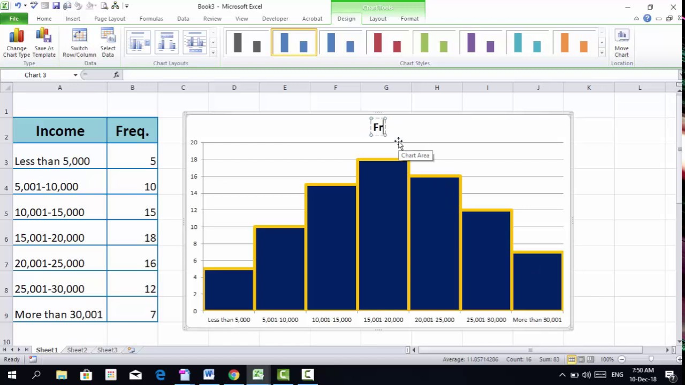Switch to the Insert tab

click(73, 19)
